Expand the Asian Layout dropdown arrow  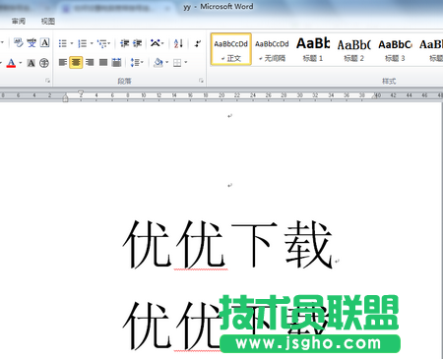pyautogui.click(x=162, y=43)
